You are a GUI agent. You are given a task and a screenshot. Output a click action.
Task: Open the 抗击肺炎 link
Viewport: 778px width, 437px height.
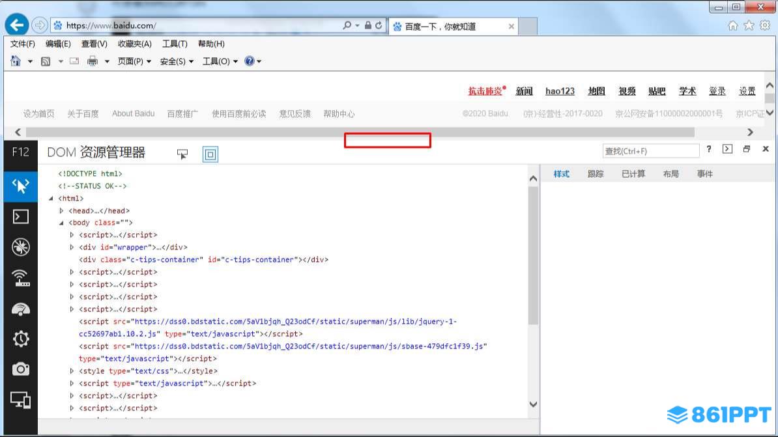[485, 91]
